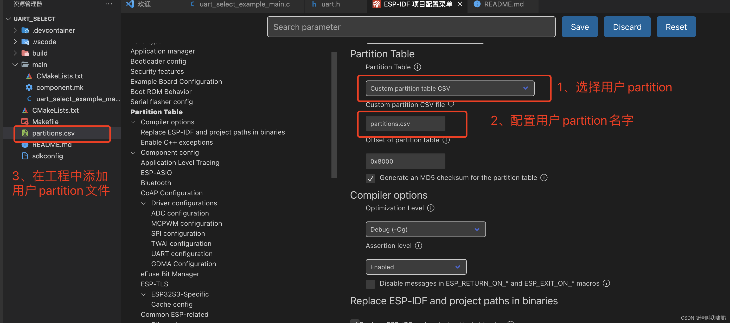This screenshot has height=323, width=730.
Task: Show info for Offset of partition table
Action: [446, 140]
